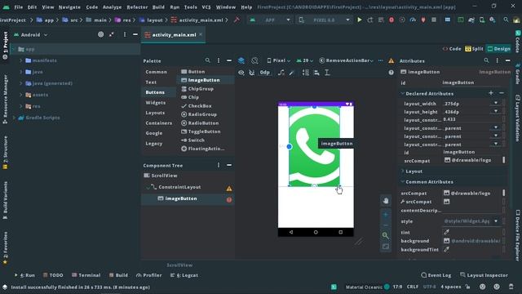
Task: Open the run configuration APP dropdown
Action: click(270, 20)
